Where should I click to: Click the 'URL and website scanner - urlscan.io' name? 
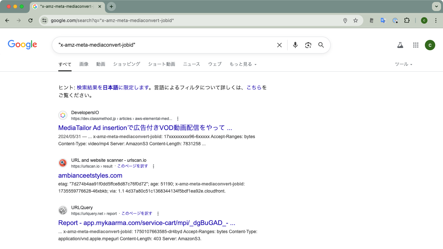tap(109, 160)
